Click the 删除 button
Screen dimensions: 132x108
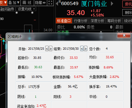pos(127,13)
